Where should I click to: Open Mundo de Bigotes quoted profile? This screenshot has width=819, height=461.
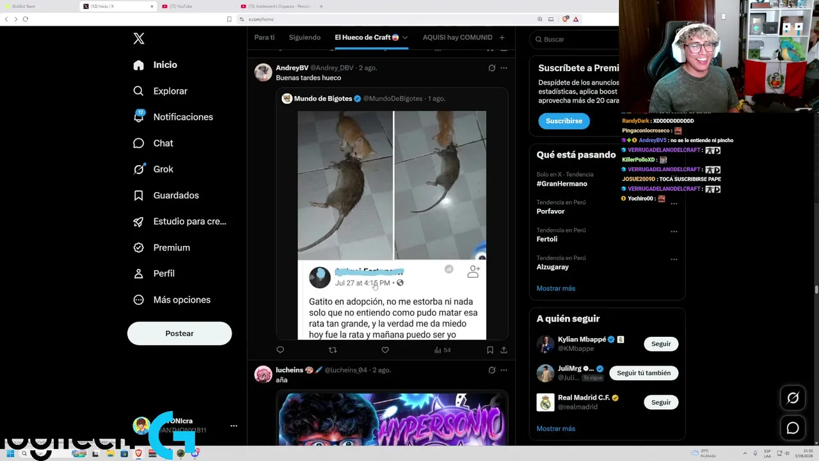tap(323, 99)
